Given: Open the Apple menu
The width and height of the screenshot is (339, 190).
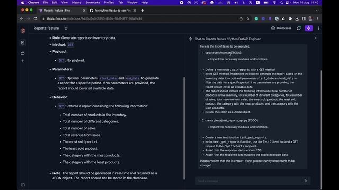Looking at the screenshot, I should pyautogui.click(x=22, y=3).
